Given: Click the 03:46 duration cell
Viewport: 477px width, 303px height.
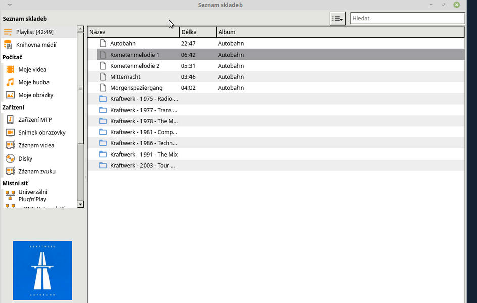Looking at the screenshot, I should [188, 77].
